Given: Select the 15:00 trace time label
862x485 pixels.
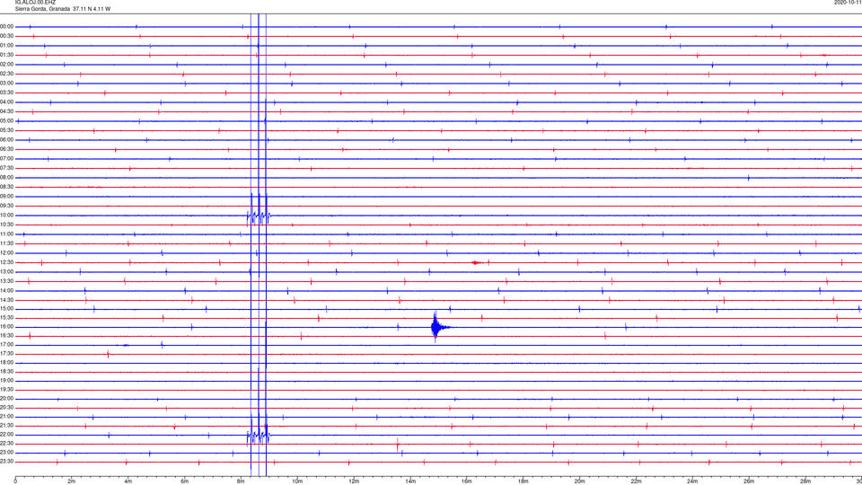Looking at the screenshot, I should tap(6, 309).
